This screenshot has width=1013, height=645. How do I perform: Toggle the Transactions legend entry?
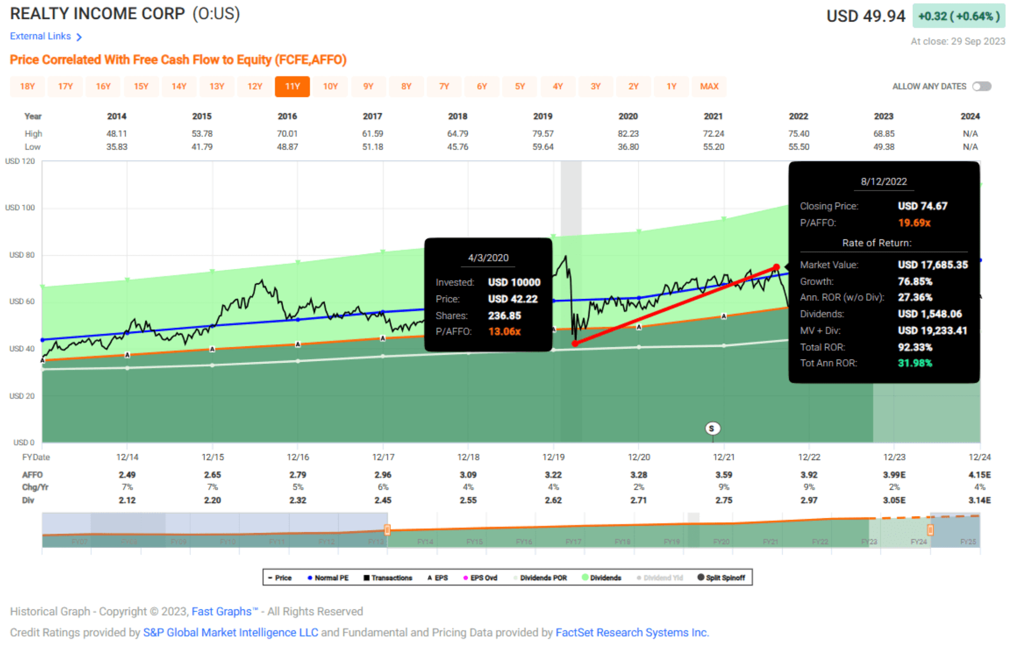(388, 578)
